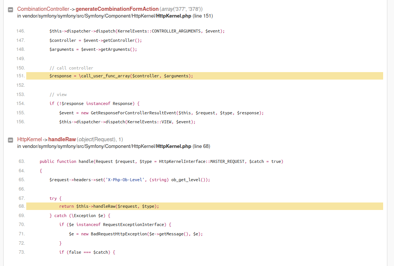Screen dimensions: 394x266
Task: Click the 'if (false === $catch)' line
Action: pos(87,252)
